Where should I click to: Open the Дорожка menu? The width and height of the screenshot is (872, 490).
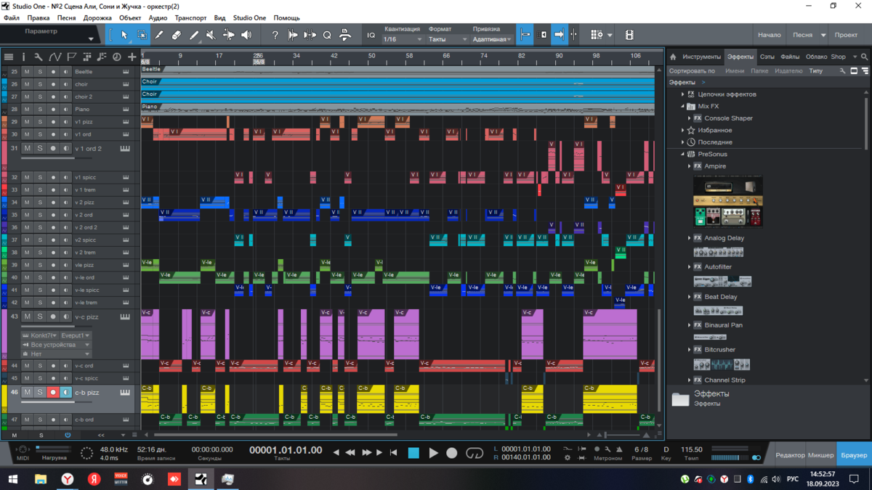point(97,17)
